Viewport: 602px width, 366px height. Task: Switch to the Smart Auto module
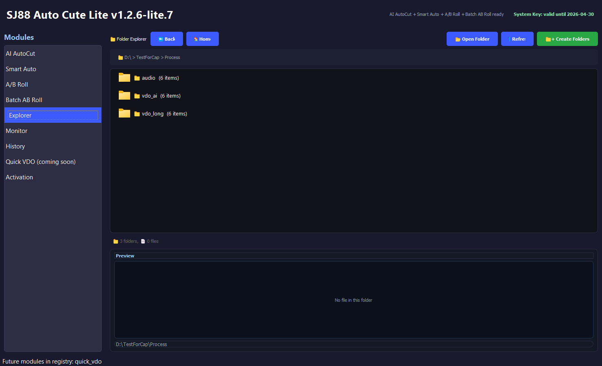21,69
